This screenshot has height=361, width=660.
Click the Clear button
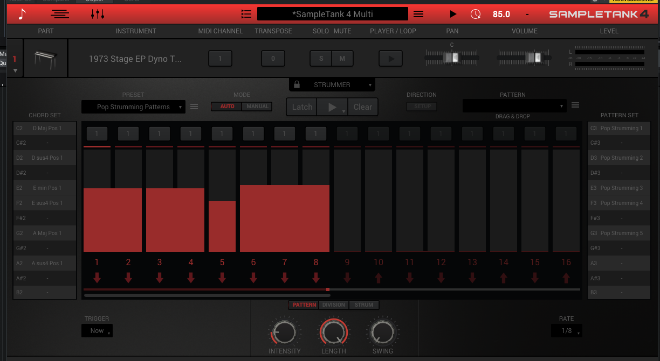(x=362, y=107)
